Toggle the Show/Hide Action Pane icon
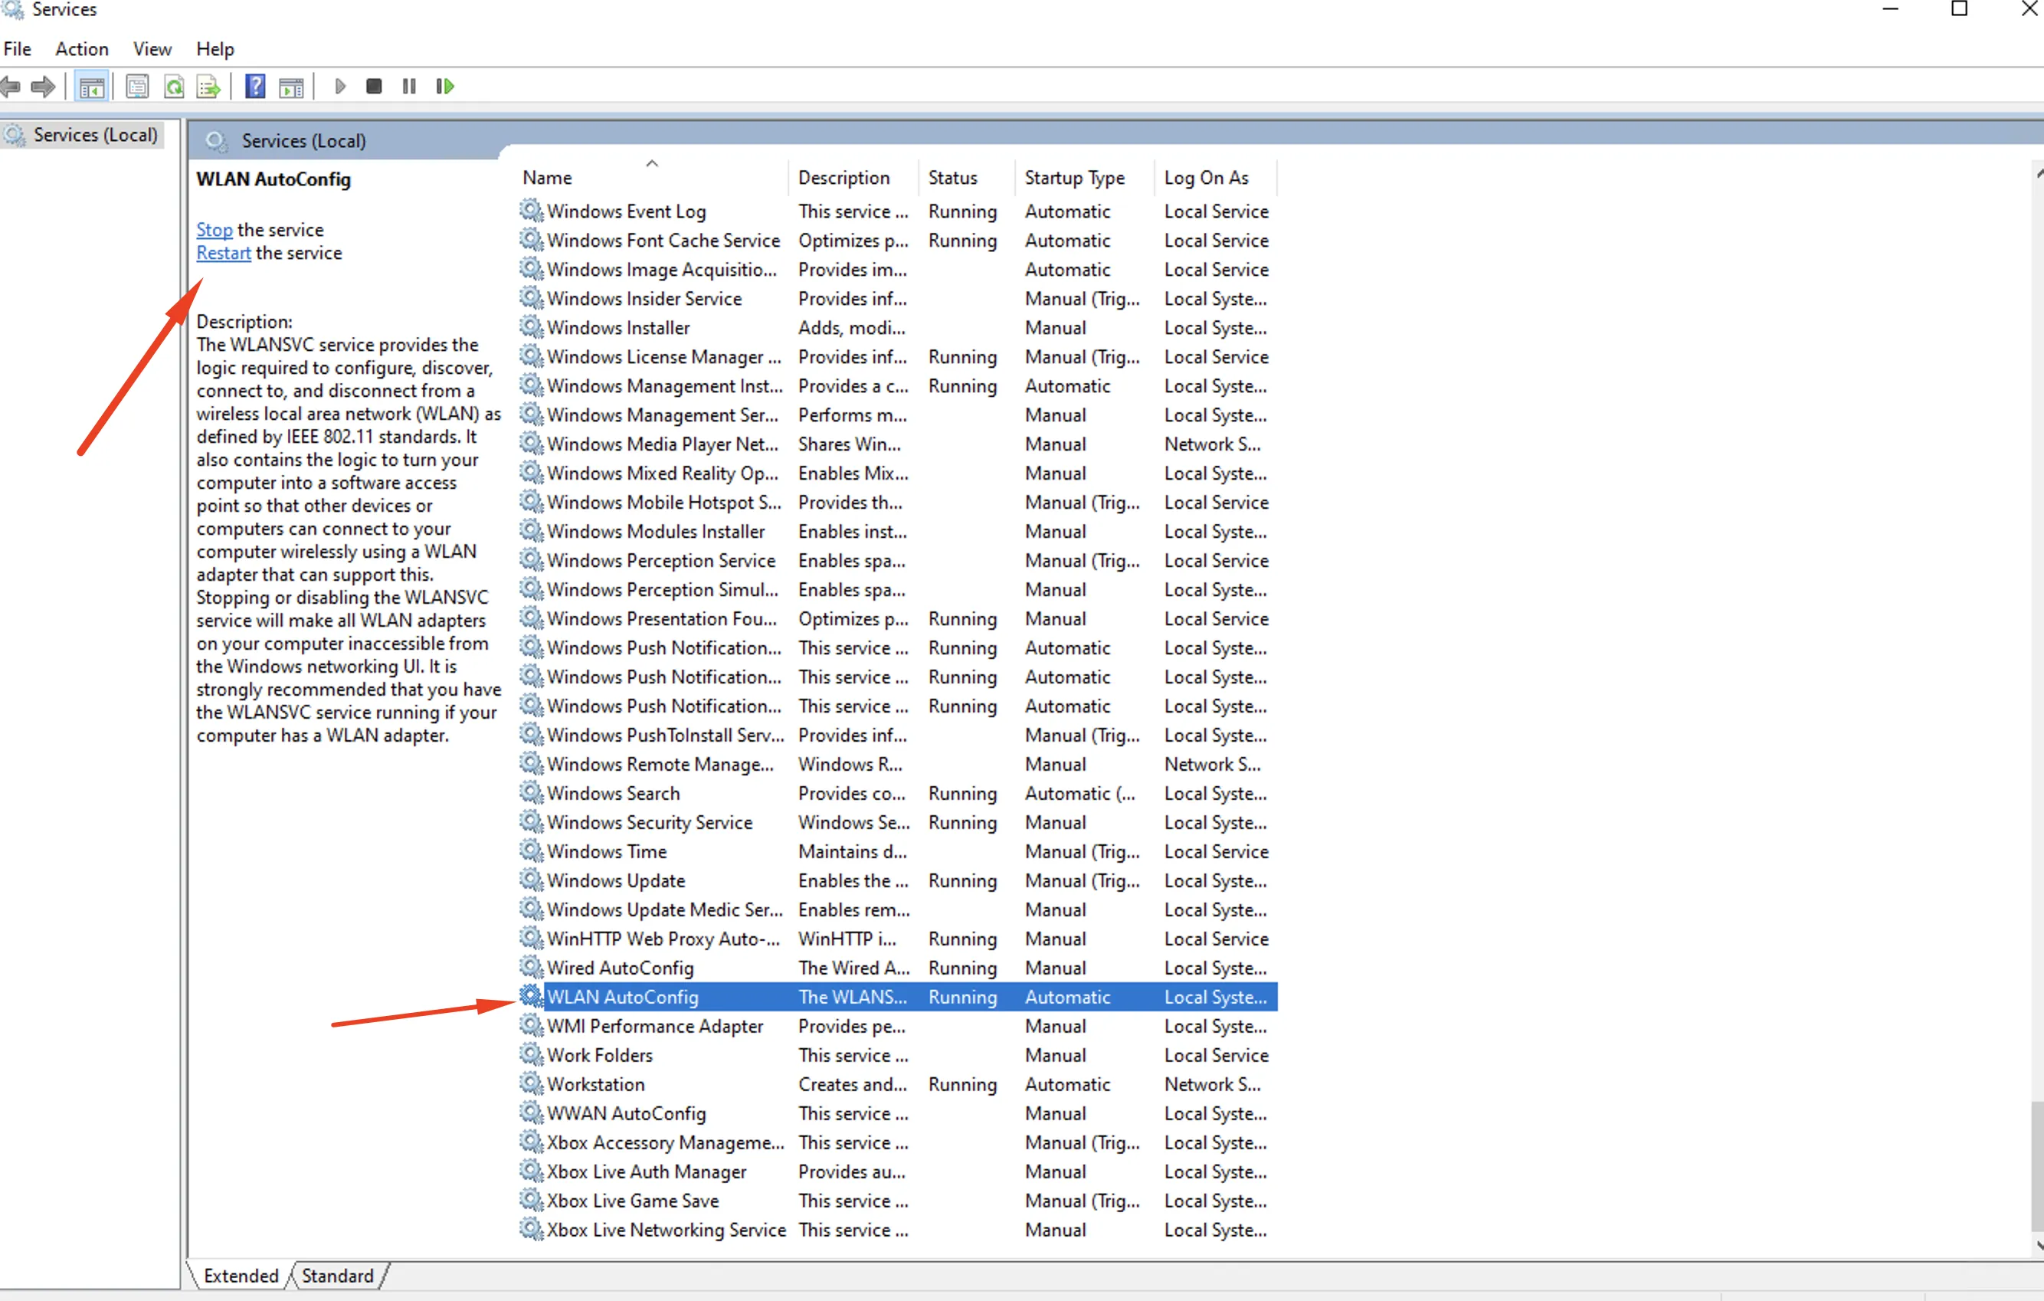2044x1301 pixels. pos(291,87)
